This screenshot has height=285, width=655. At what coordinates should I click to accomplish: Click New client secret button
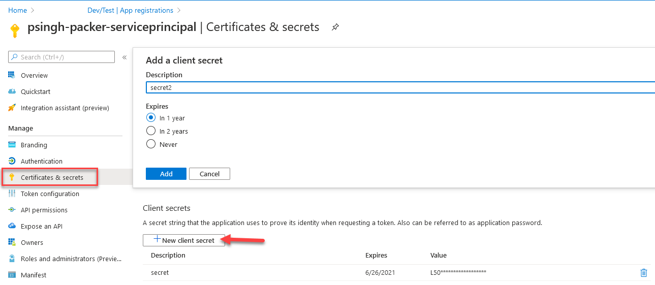184,240
